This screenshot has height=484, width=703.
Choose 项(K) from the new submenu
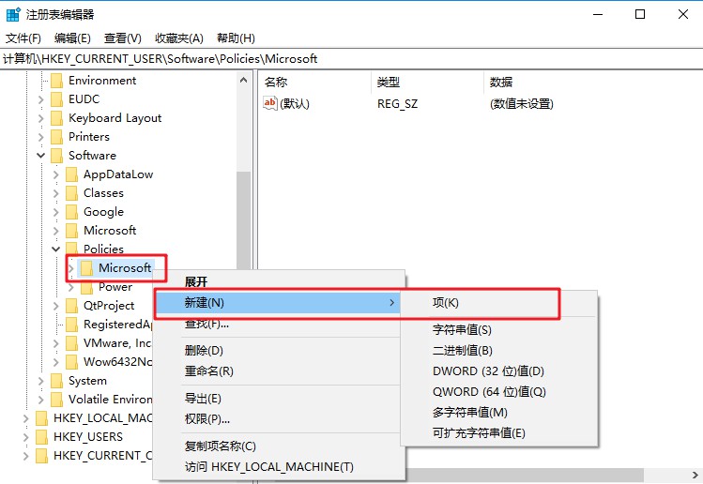point(446,303)
